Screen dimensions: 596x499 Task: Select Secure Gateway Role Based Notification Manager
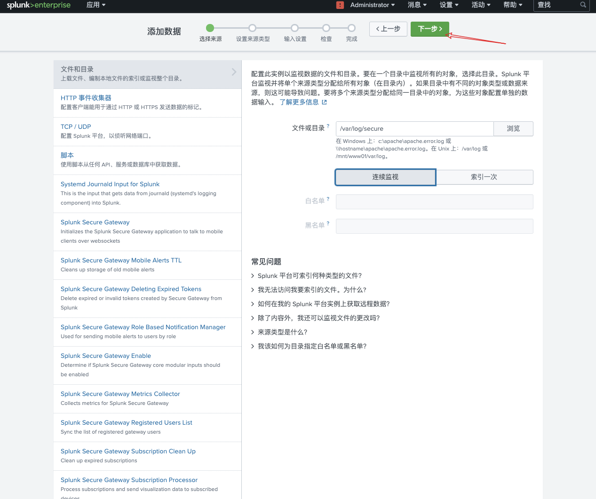click(x=148, y=332)
